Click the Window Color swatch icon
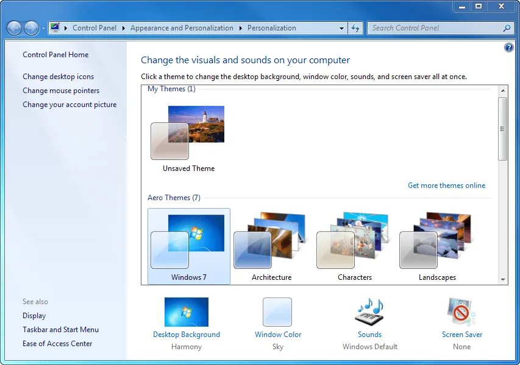This screenshot has width=520, height=365. 277,311
